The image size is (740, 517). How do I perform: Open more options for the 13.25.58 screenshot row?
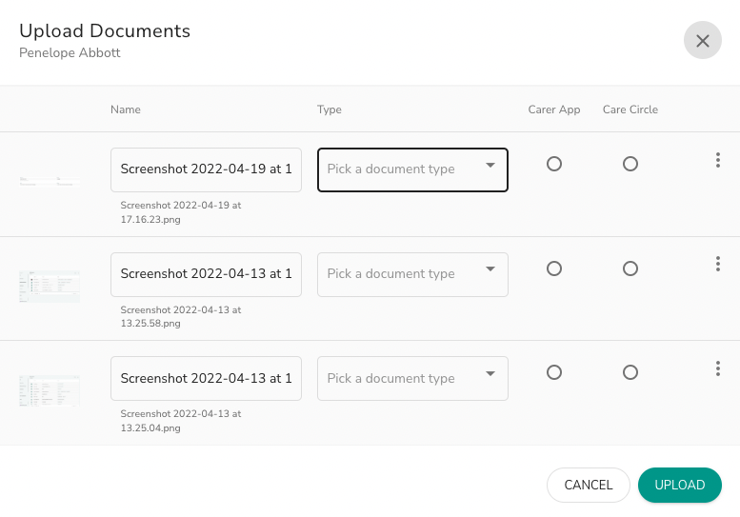718,264
